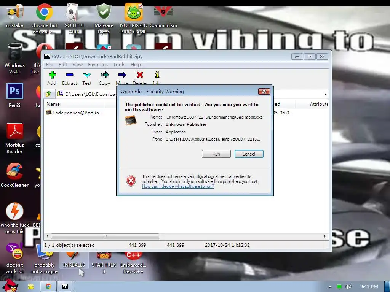Click the Info toolbar icon
The width and height of the screenshot is (390, 292).
(157, 78)
